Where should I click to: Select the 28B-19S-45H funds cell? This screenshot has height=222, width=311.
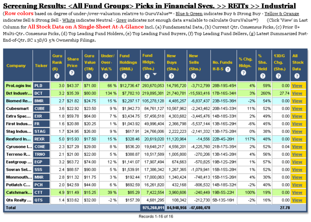coord(224,86)
